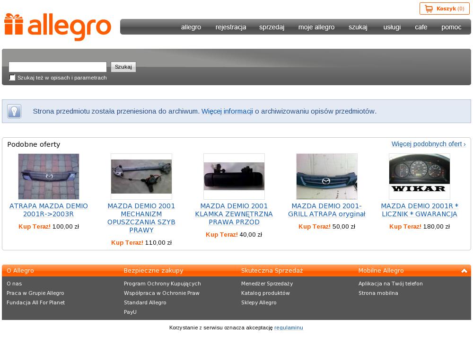Open Strona mobilna footer link
This screenshot has height=337, width=473.
coord(378,293)
